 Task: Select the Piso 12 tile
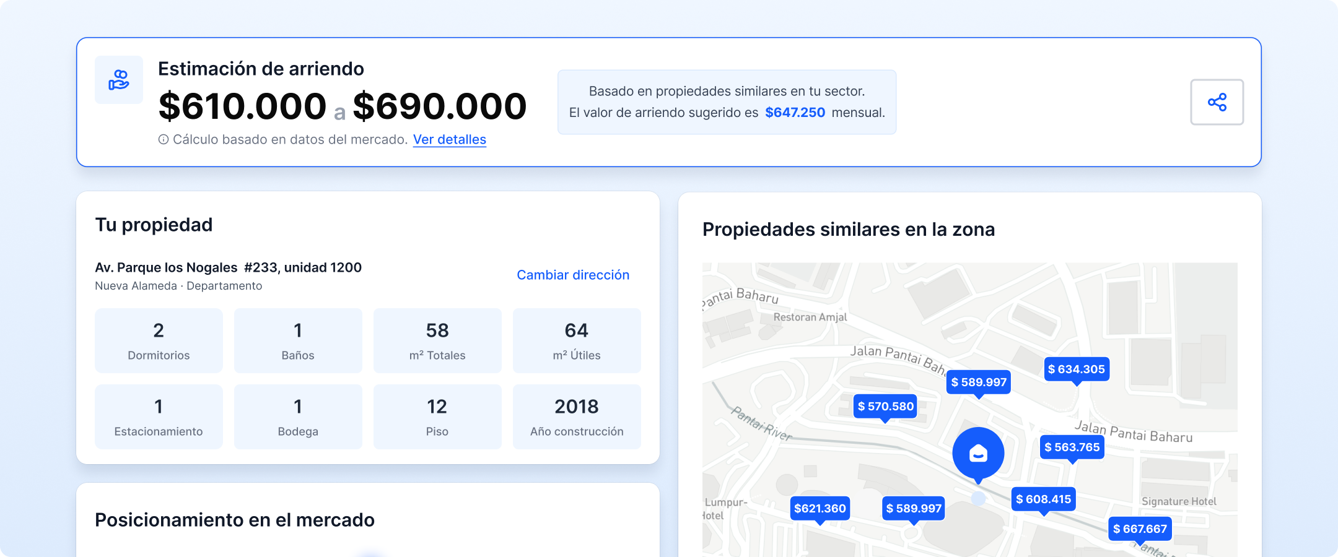click(x=437, y=417)
